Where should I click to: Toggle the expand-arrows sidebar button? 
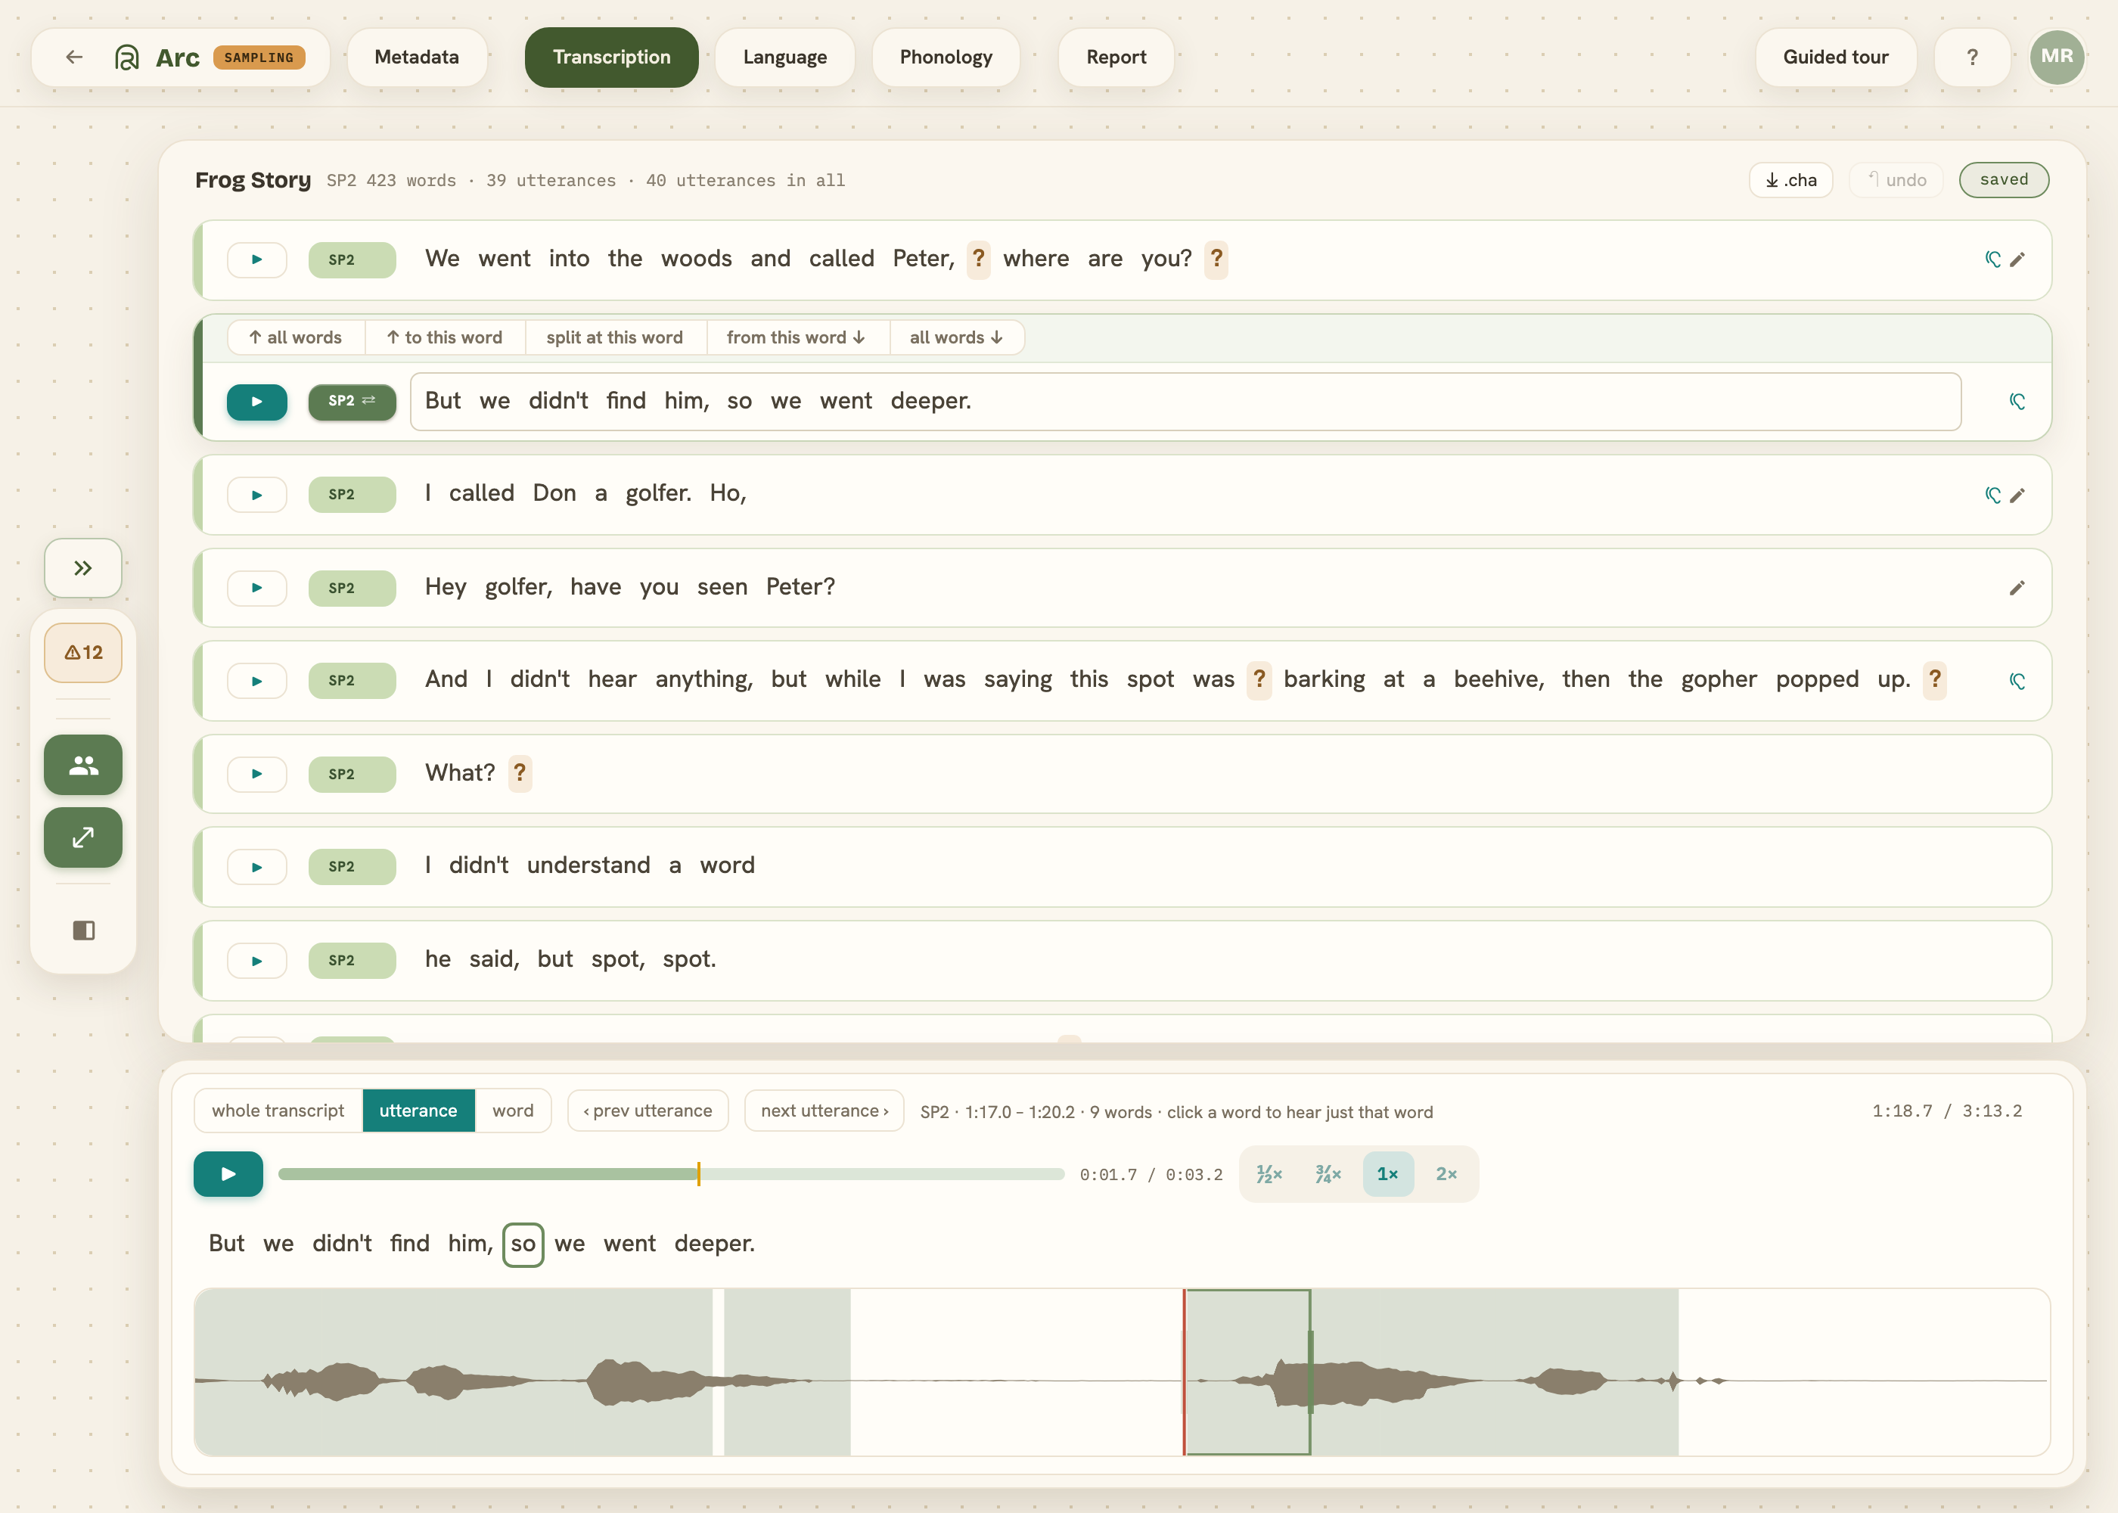click(83, 837)
